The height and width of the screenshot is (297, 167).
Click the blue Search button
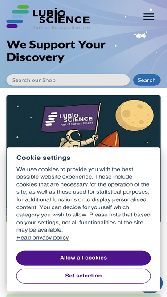coord(147,80)
